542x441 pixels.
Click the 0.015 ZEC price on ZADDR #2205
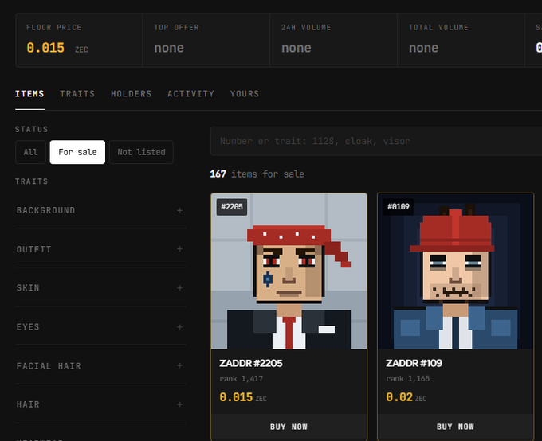[x=243, y=397]
